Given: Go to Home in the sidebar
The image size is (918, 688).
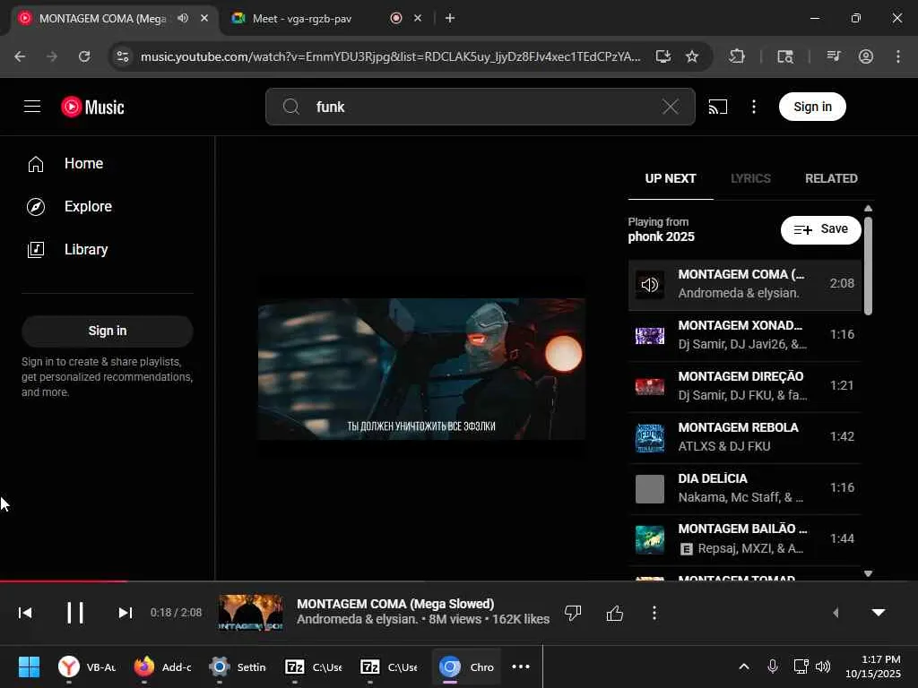Looking at the screenshot, I should point(108,164).
